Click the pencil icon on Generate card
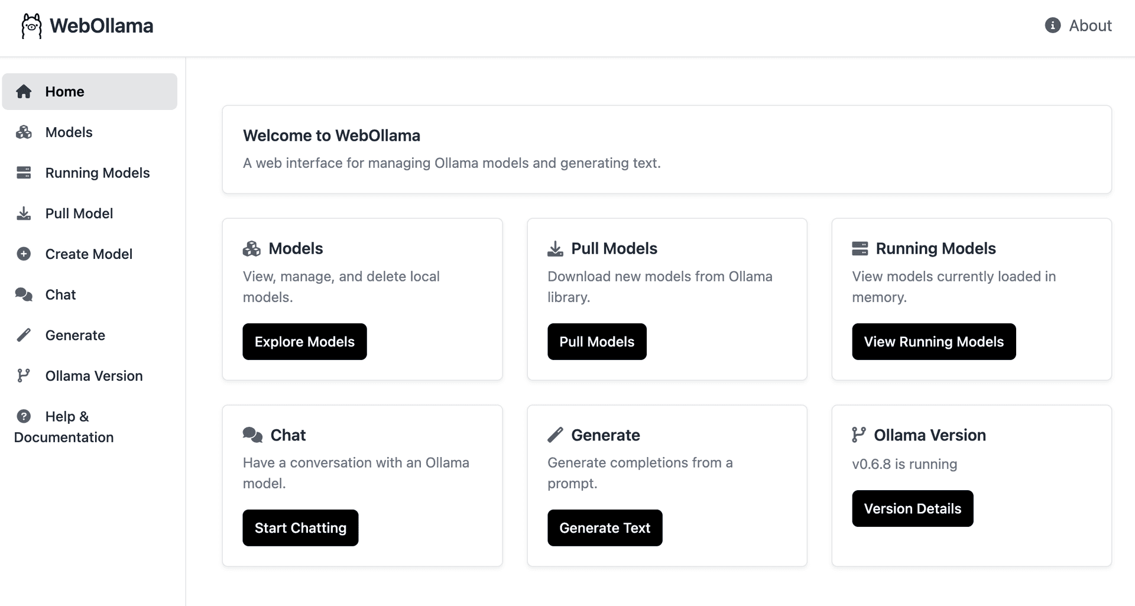1135x606 pixels. pyautogui.click(x=555, y=435)
